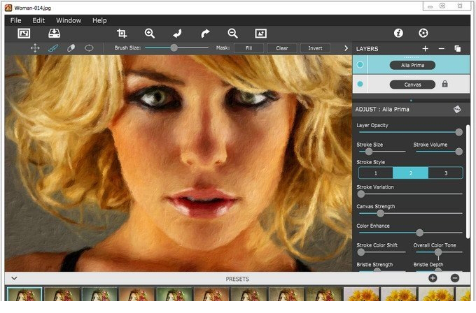This screenshot has width=476, height=313.
Task: Toggle visibility of Alla Prima layer
Action: click(360, 65)
